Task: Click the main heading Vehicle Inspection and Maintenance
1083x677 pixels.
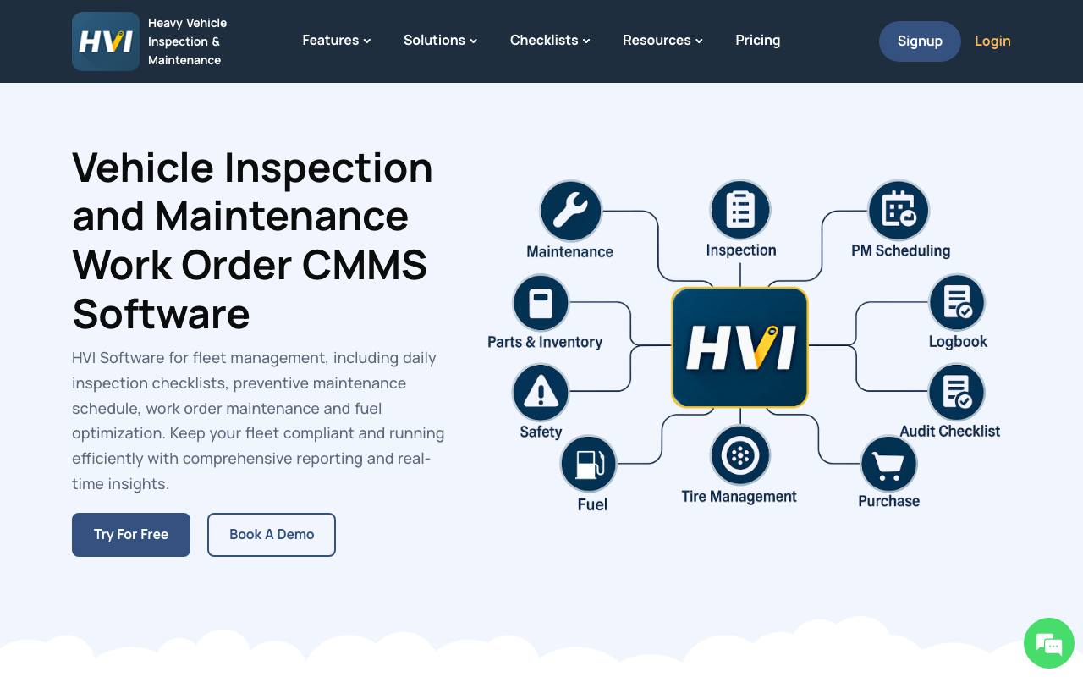Action: tap(253, 240)
